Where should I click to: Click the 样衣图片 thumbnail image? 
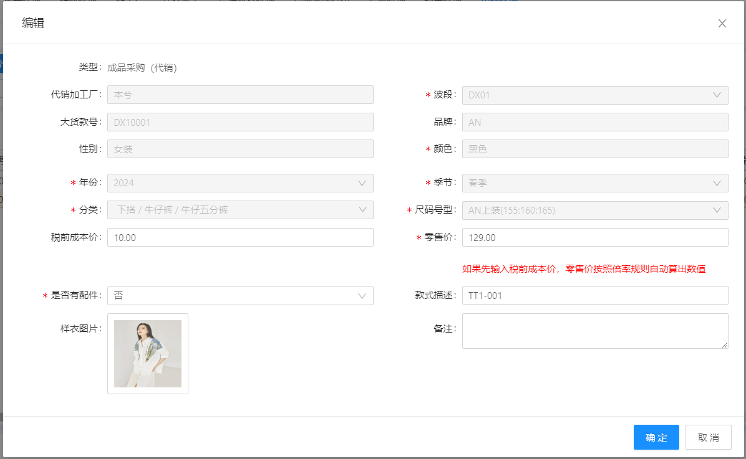click(148, 354)
